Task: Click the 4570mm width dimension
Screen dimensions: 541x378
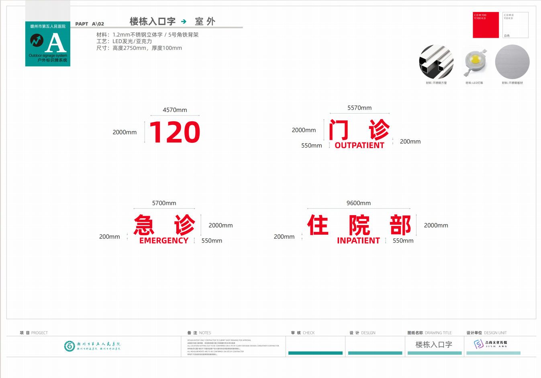Action: pyautogui.click(x=175, y=110)
